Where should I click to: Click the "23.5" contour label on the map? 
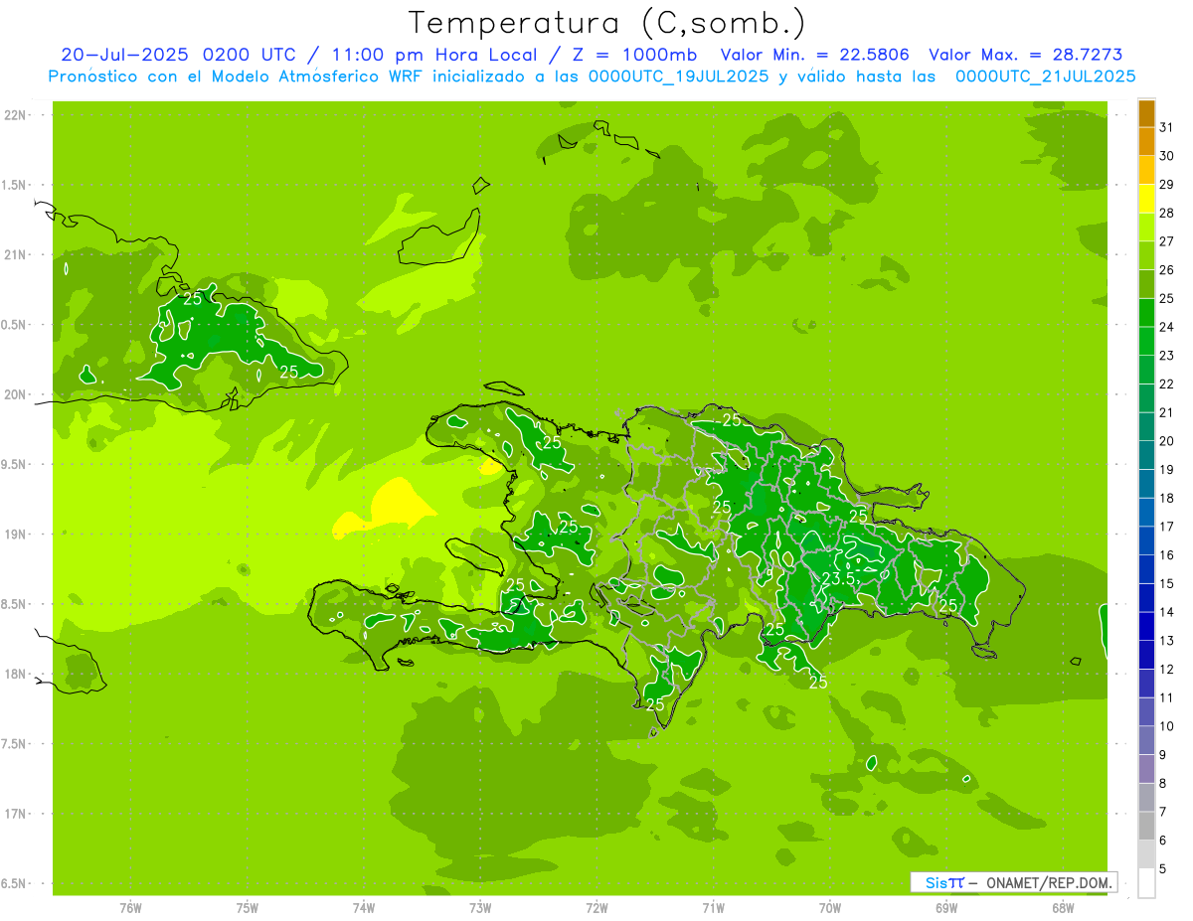click(839, 579)
